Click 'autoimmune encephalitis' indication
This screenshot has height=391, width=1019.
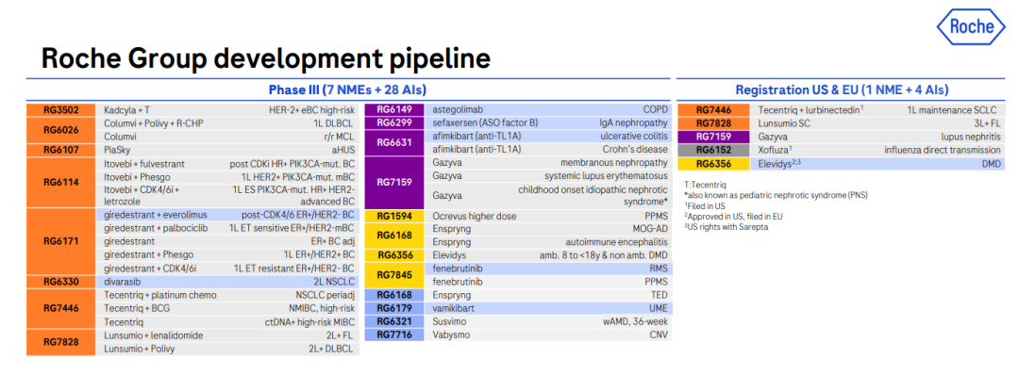pyautogui.click(x=618, y=242)
